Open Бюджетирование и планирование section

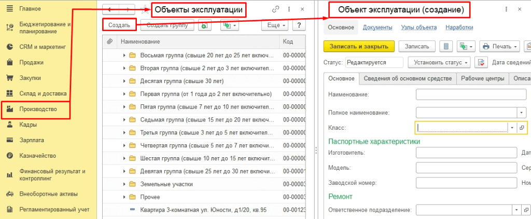[46, 28]
